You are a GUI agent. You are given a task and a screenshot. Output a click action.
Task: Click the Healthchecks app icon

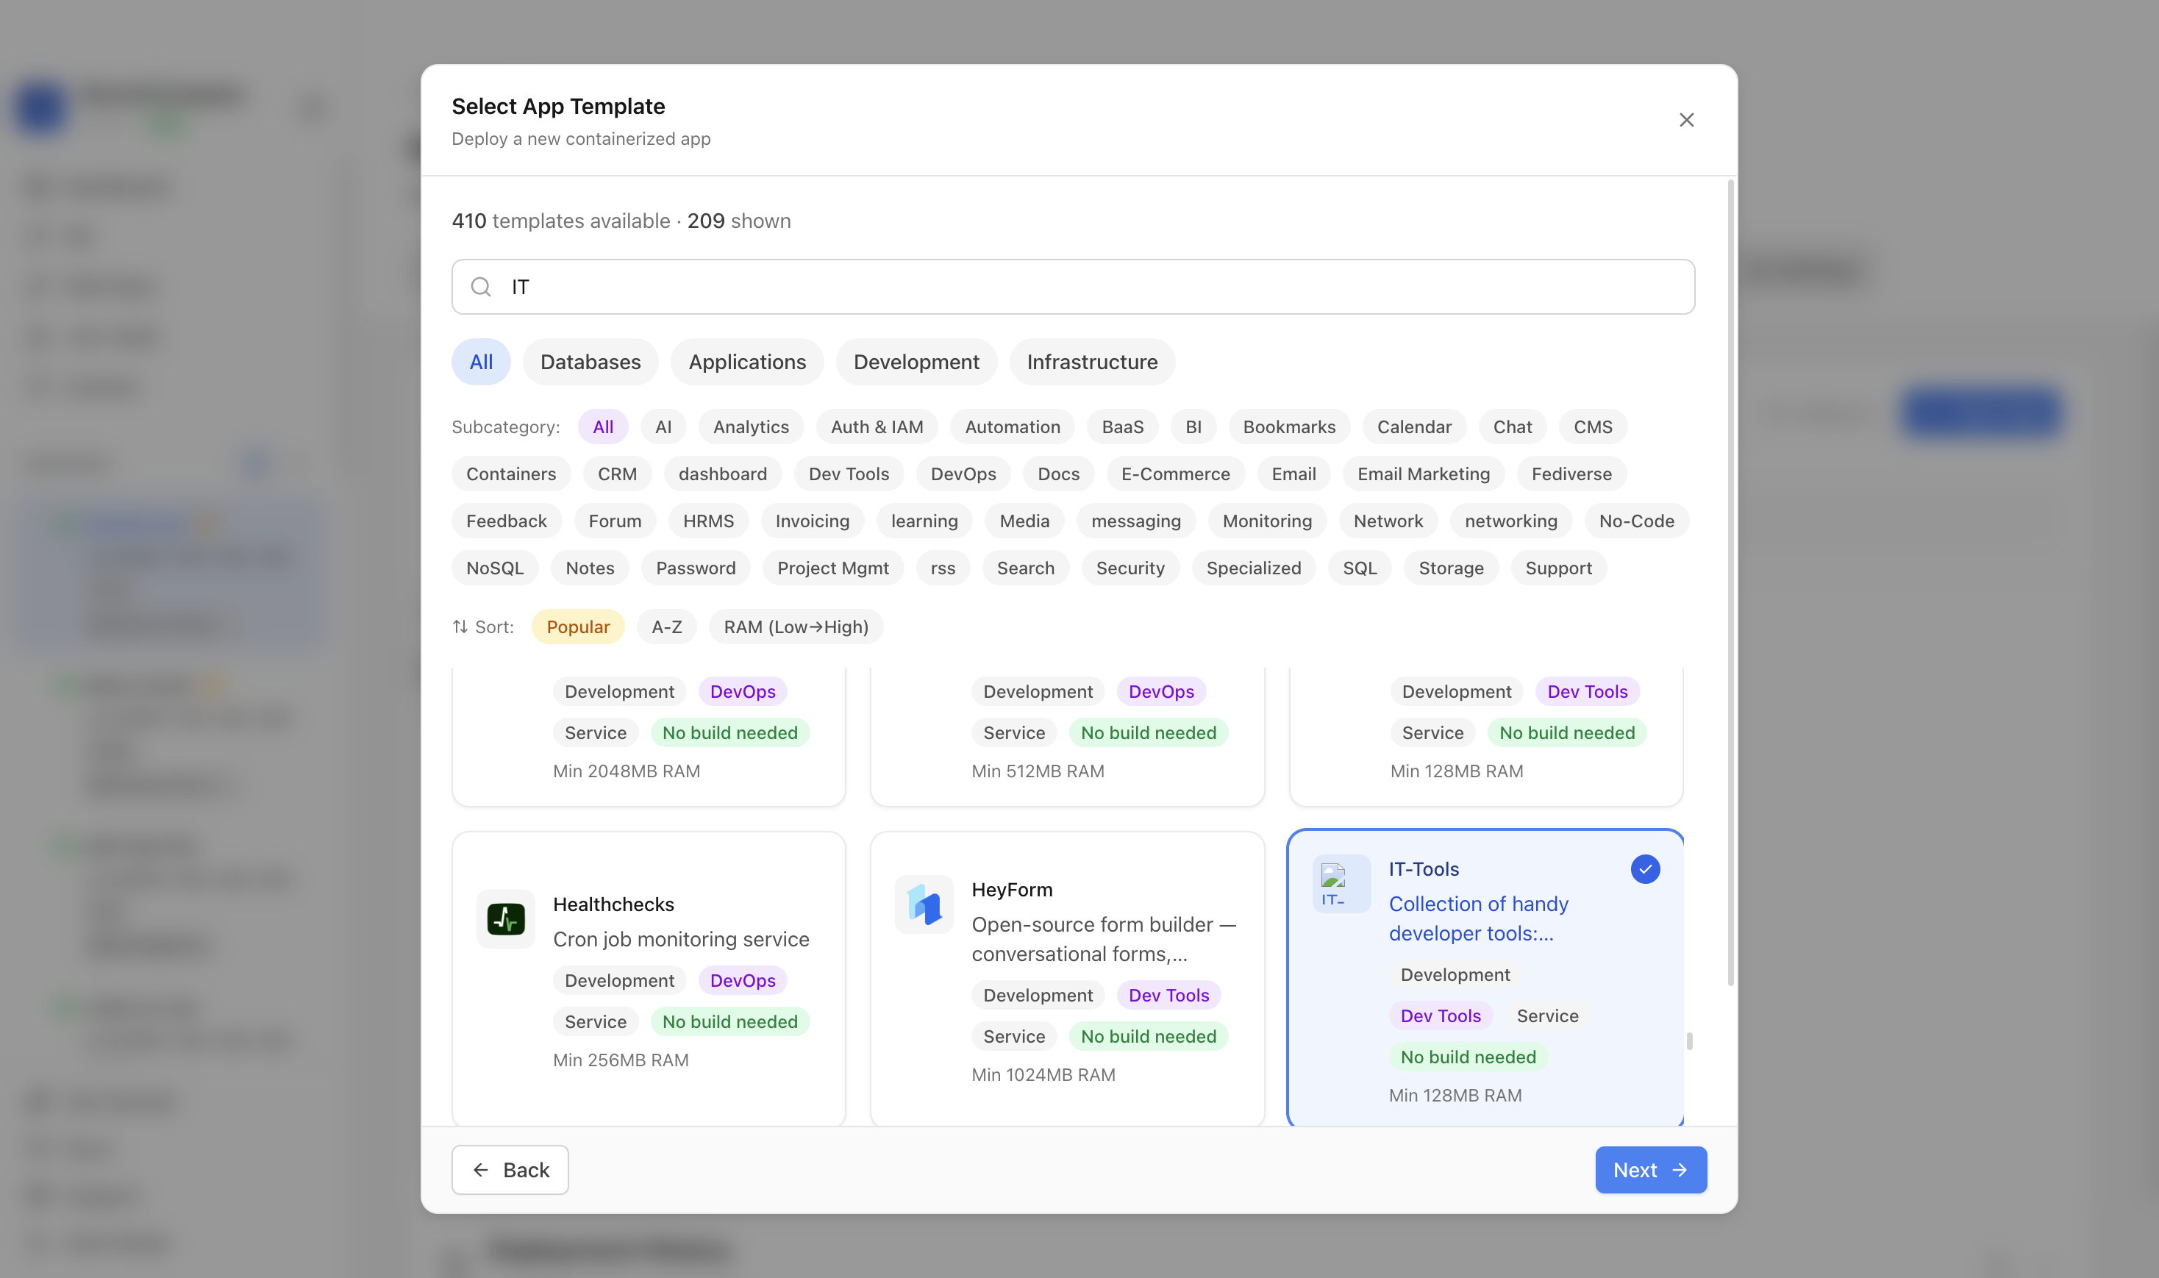[505, 919]
